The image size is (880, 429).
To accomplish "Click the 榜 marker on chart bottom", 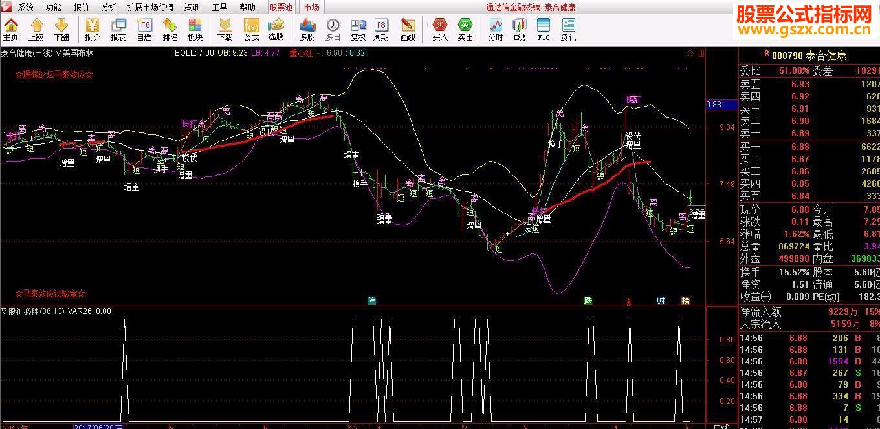I will coord(685,300).
